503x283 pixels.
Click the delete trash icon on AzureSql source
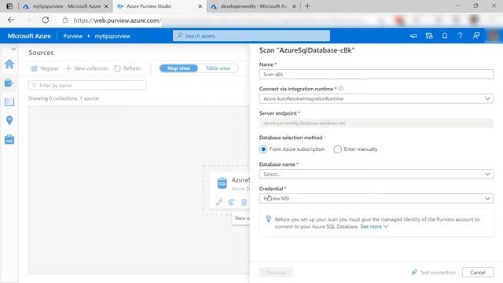click(x=244, y=202)
